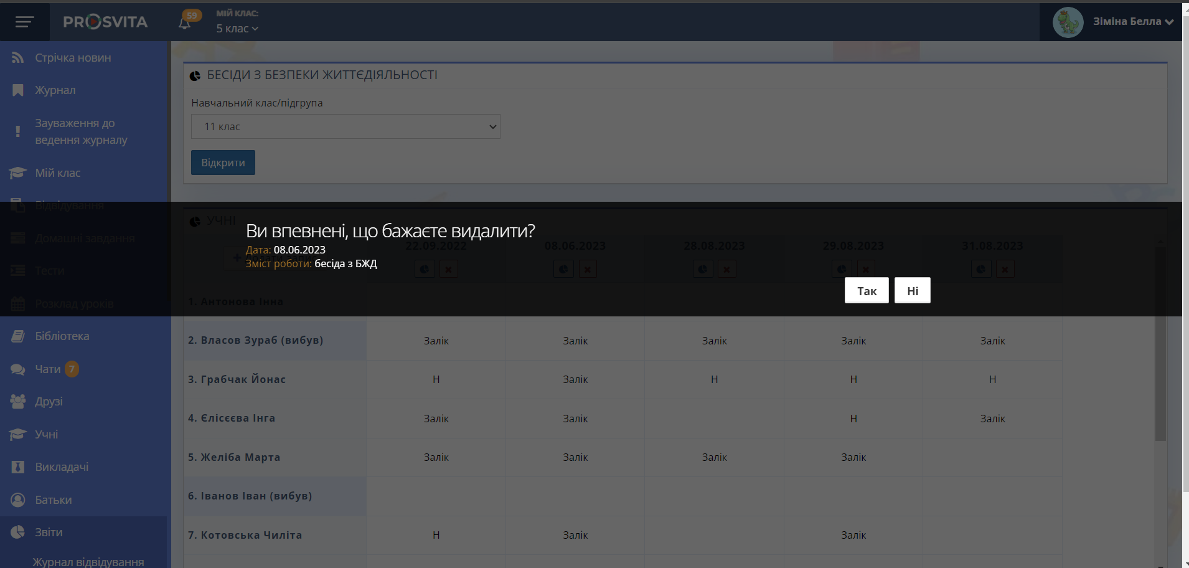The image size is (1189, 568).
Task: Click user avatar of Зіміна Белла
Action: (x=1068, y=22)
